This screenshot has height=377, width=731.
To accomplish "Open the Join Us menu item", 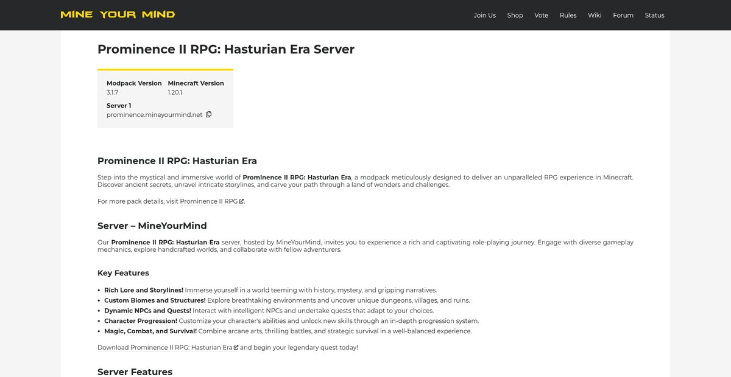I will (x=485, y=15).
